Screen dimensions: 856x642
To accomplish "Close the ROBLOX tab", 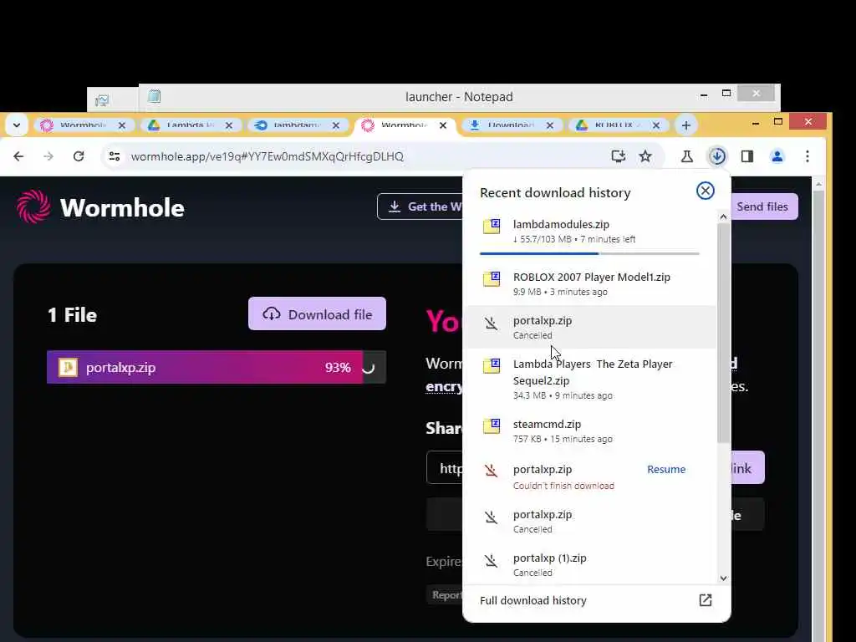I will pos(656,125).
